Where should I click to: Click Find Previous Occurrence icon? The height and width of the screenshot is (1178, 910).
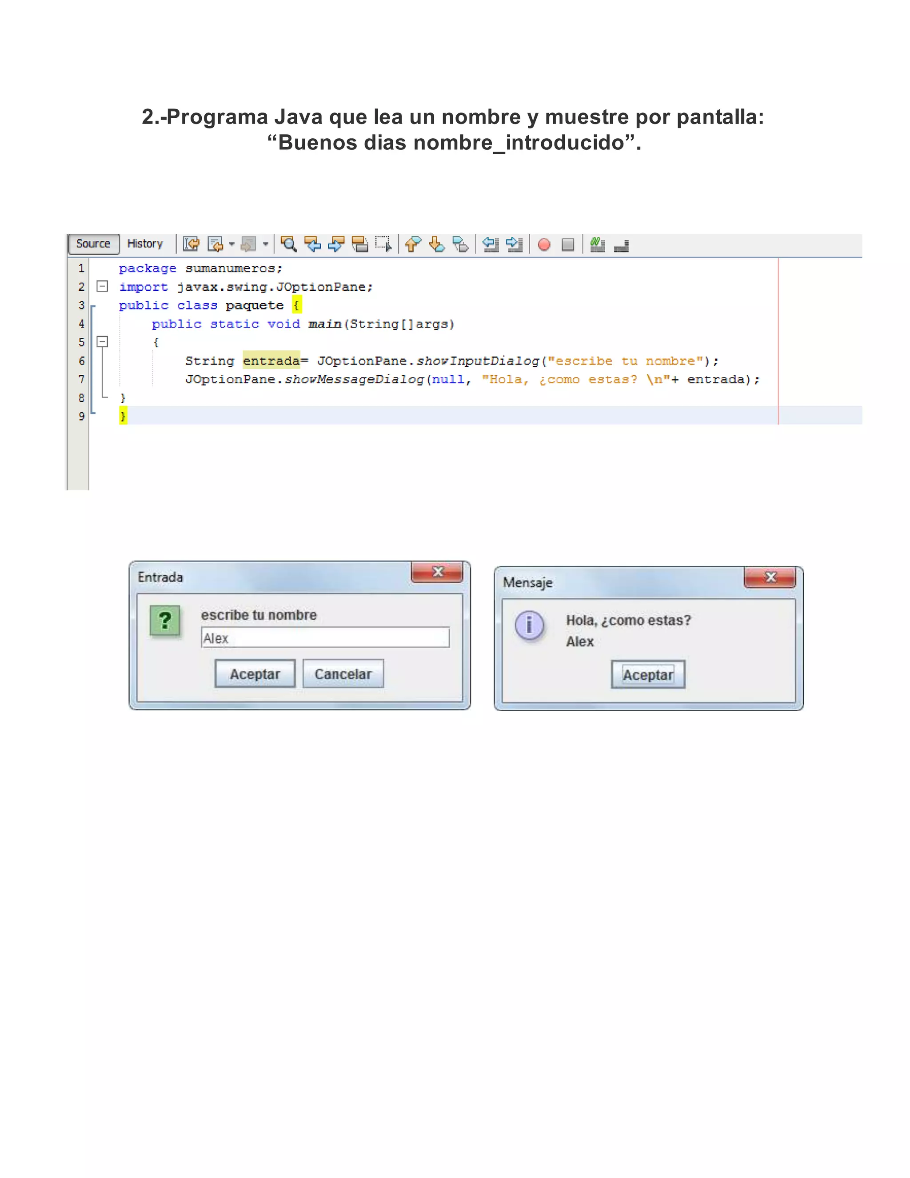(x=313, y=244)
